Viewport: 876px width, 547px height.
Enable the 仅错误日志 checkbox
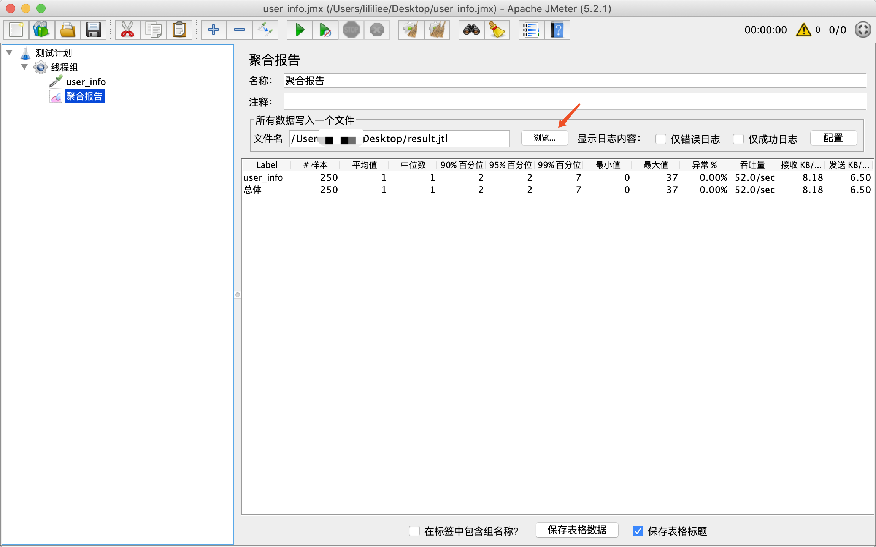pyautogui.click(x=661, y=139)
